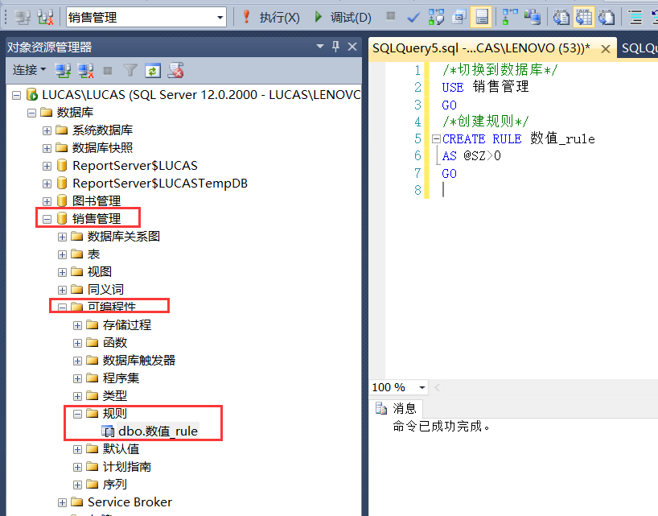The width and height of the screenshot is (658, 516).
Task: Click the green Debug play icon
Action: click(x=318, y=17)
